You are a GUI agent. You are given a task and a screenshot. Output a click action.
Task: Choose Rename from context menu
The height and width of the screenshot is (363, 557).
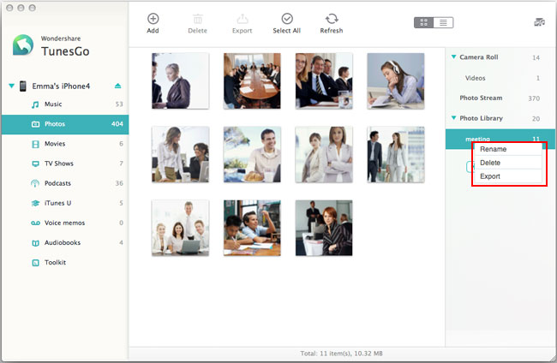coord(508,149)
